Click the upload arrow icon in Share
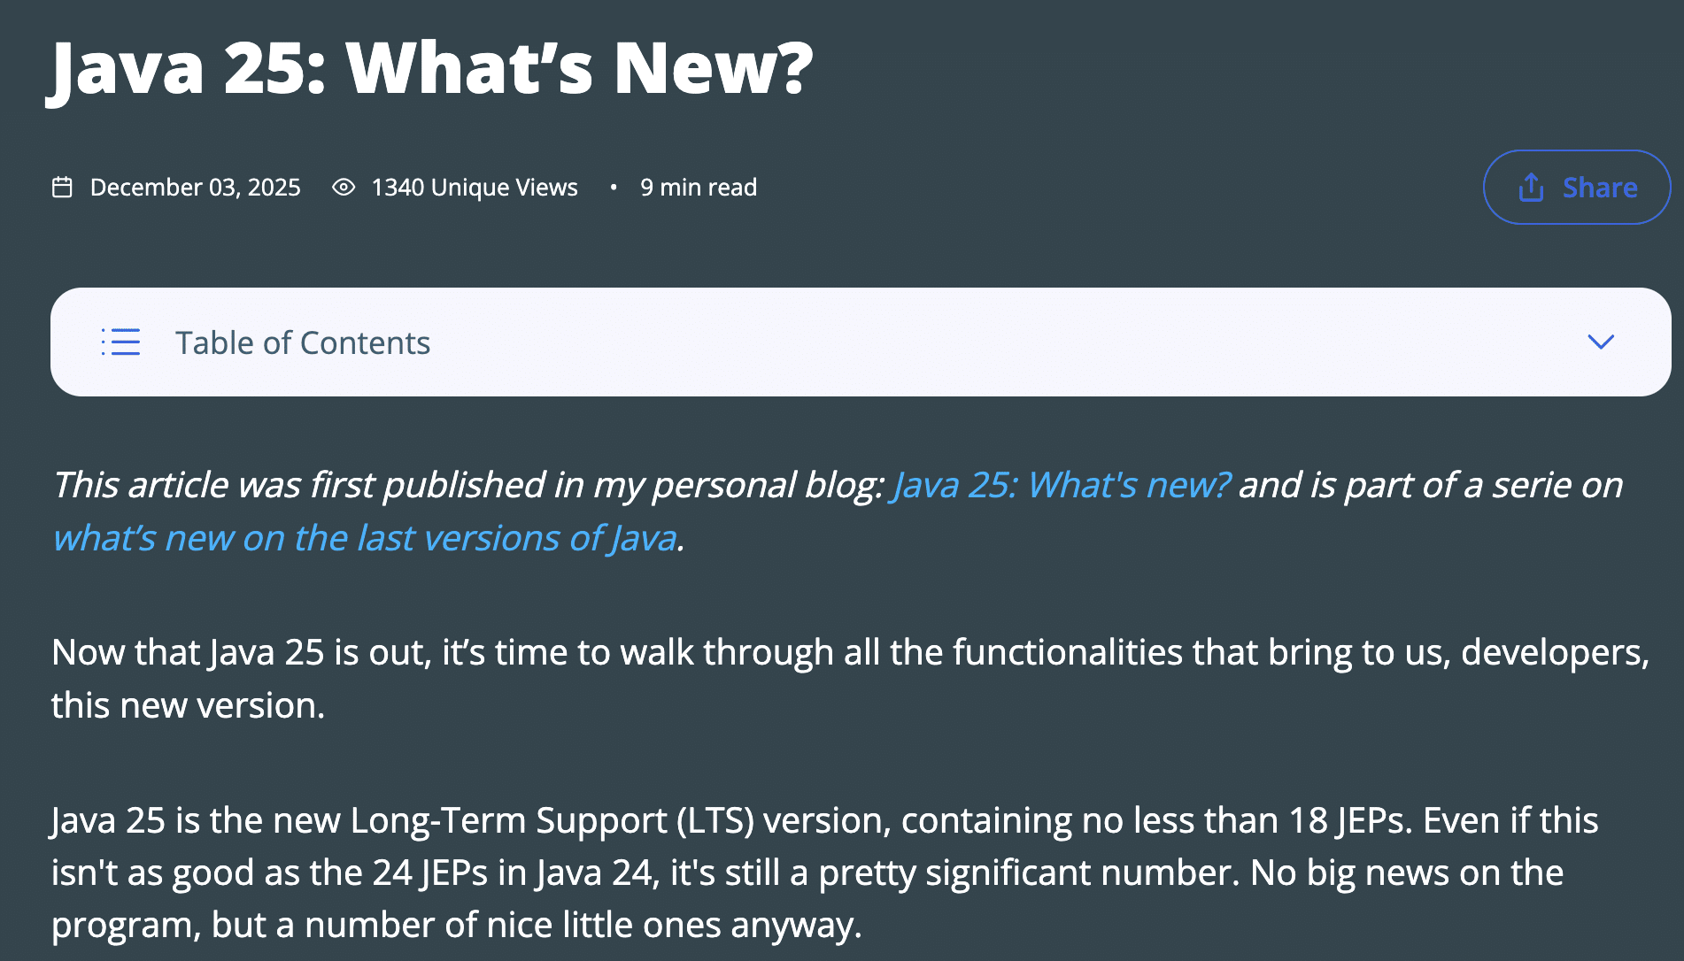1684x961 pixels. point(1531,188)
